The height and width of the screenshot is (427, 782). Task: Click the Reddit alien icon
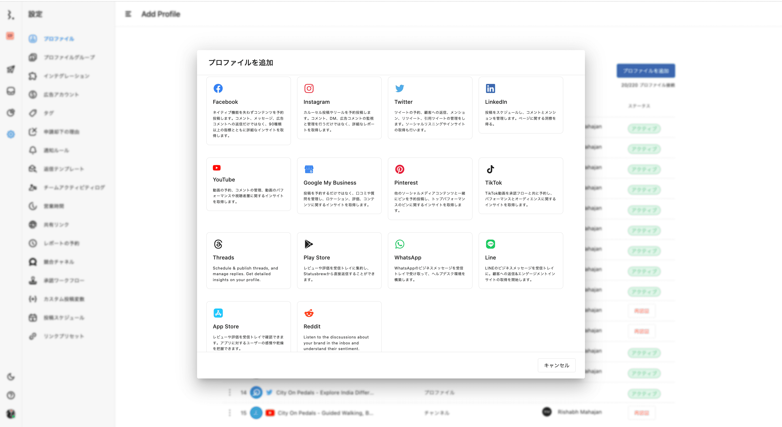(309, 313)
